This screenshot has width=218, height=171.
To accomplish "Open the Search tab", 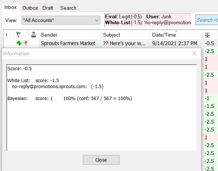I will [x=68, y=8].
